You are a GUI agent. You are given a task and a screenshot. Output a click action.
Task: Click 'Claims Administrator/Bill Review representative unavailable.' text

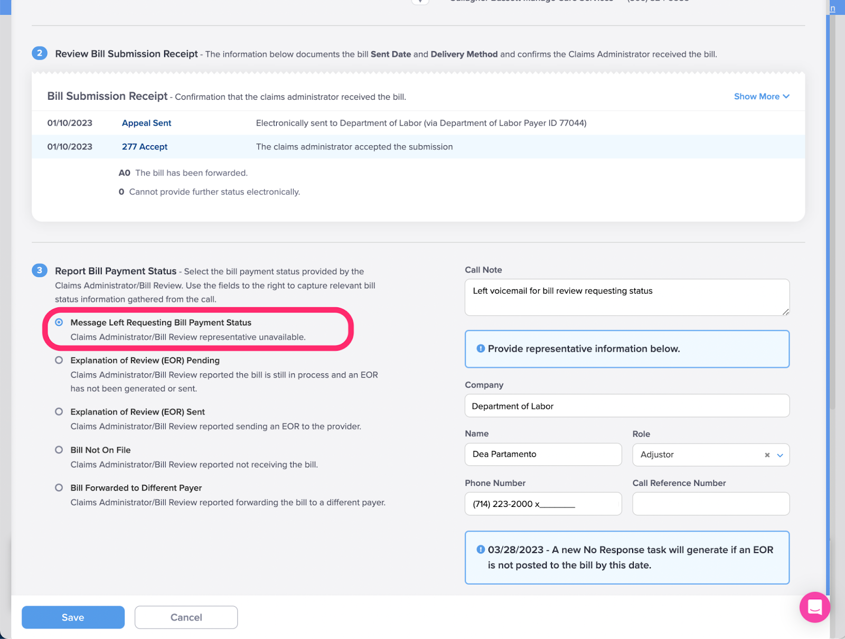tap(188, 337)
